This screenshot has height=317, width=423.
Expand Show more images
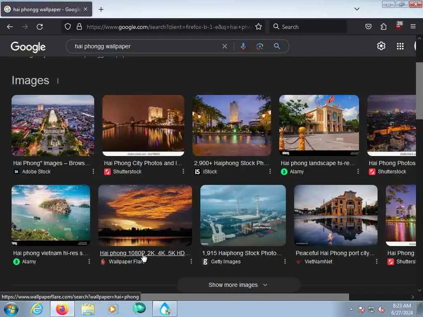[x=238, y=285]
